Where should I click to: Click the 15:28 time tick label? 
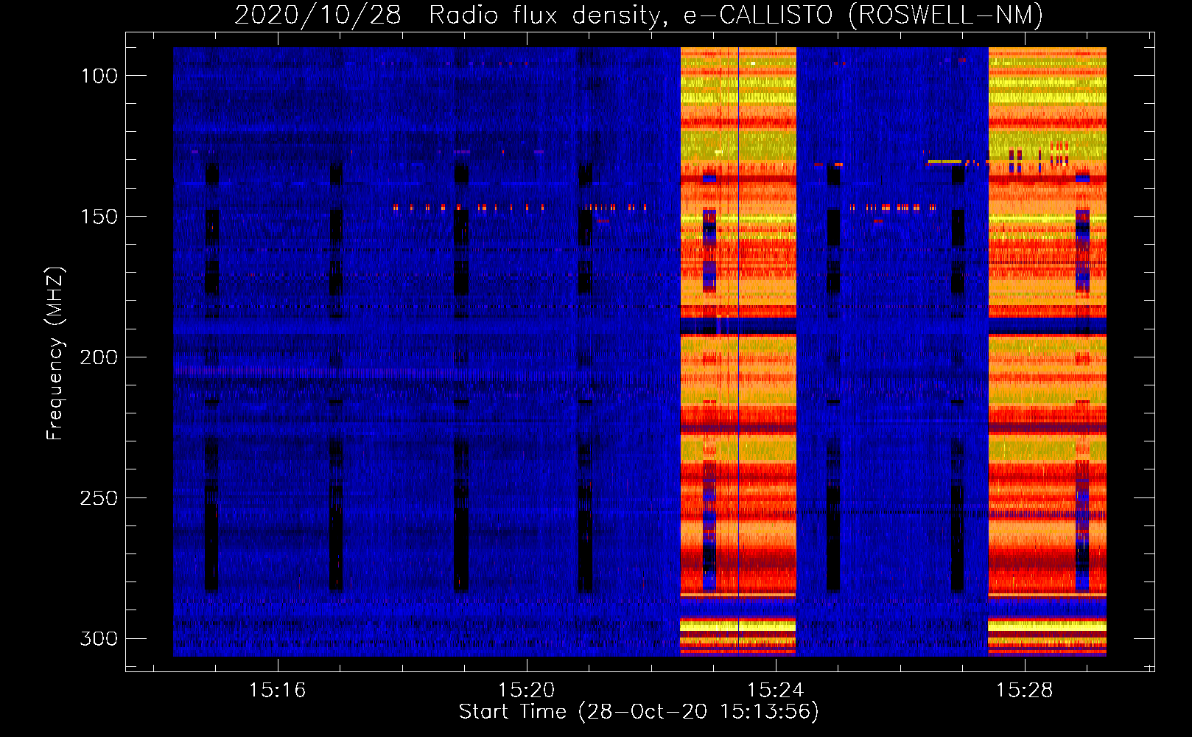click(1024, 691)
